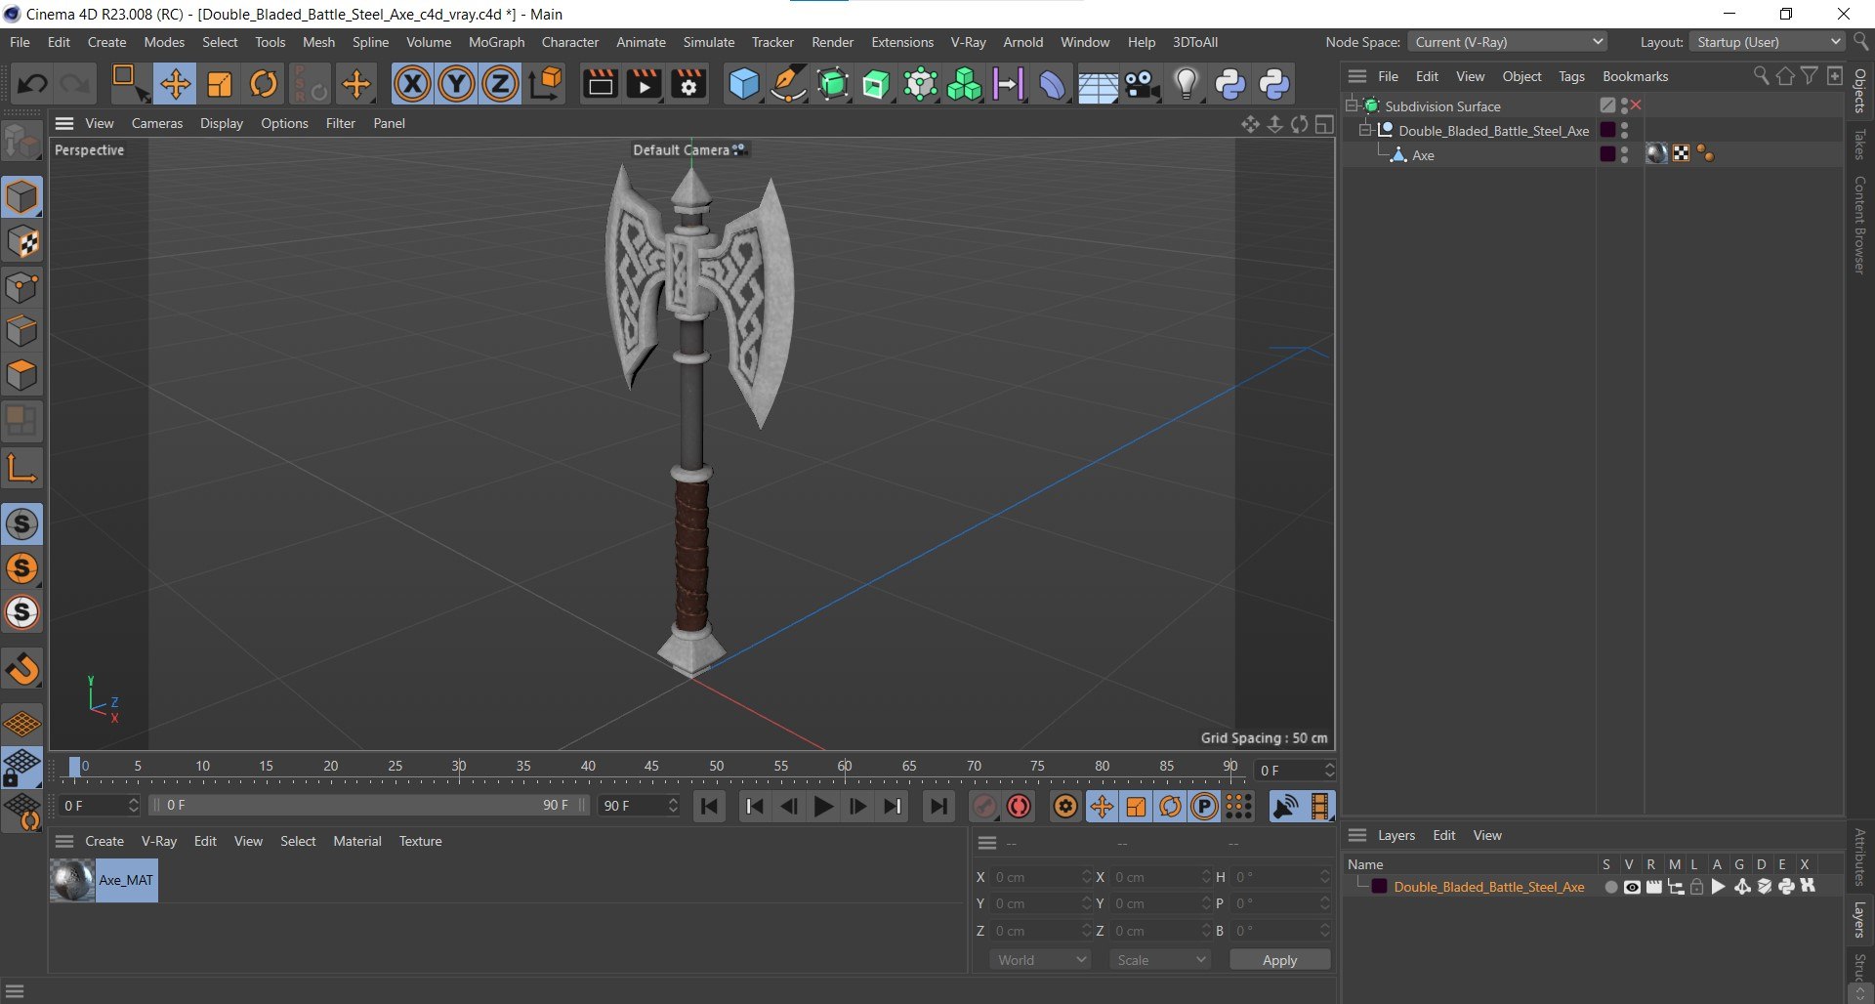Viewport: 1875px width, 1004px height.
Task: Click the Coordinate System tool
Action: (x=547, y=84)
